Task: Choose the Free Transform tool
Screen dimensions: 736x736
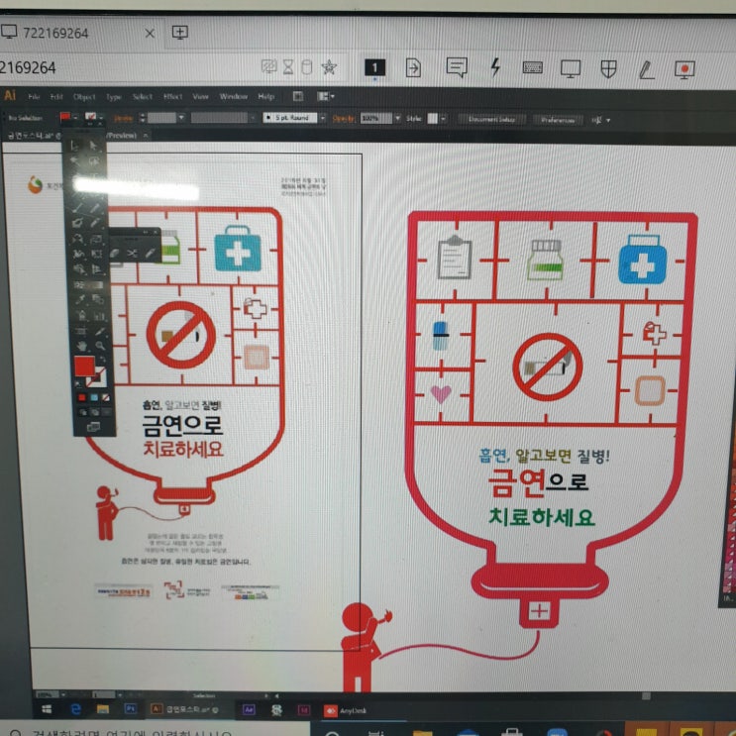Action: [97, 254]
